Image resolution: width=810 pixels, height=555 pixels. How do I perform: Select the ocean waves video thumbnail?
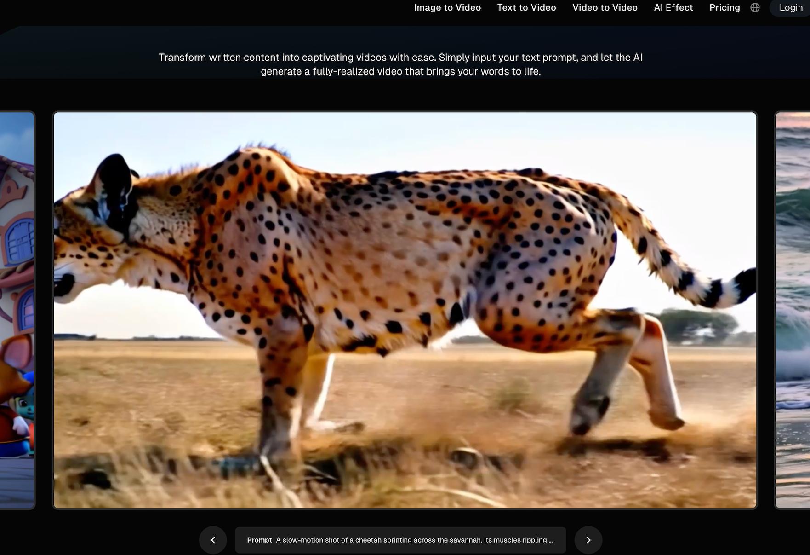pos(793,310)
